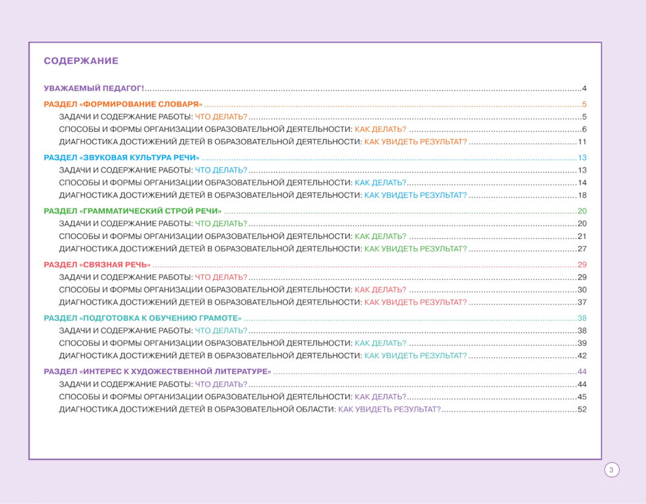Click the «Содержание» heading

pos(81,61)
